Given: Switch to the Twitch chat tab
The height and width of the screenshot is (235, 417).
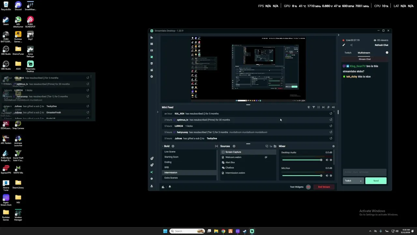Looking at the screenshot, I should click(348, 53).
